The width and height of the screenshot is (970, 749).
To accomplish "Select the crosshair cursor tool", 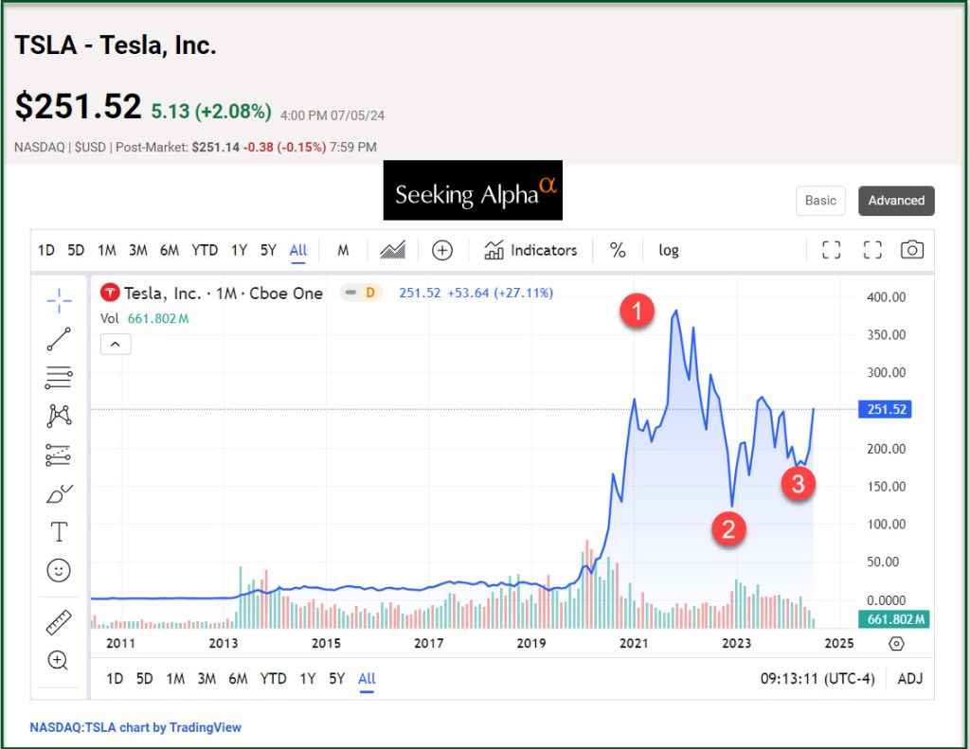I will pos(59,301).
